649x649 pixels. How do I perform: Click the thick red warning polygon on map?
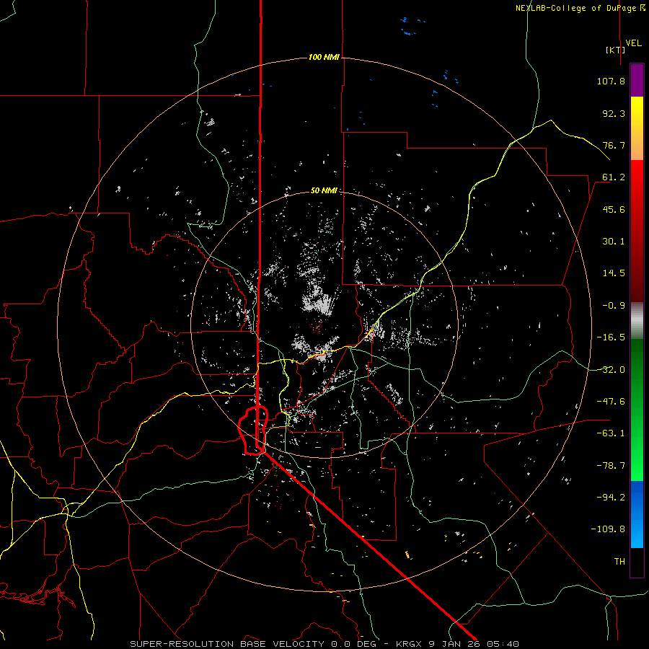coord(253,431)
